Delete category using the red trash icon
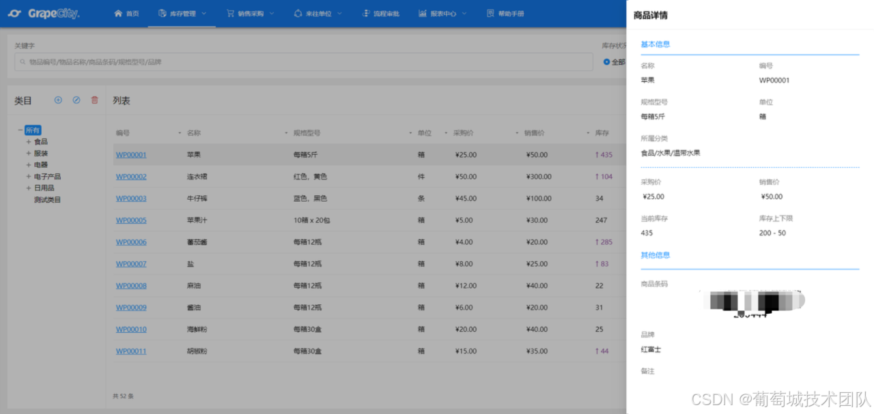The height and width of the screenshot is (414, 874). tap(95, 100)
